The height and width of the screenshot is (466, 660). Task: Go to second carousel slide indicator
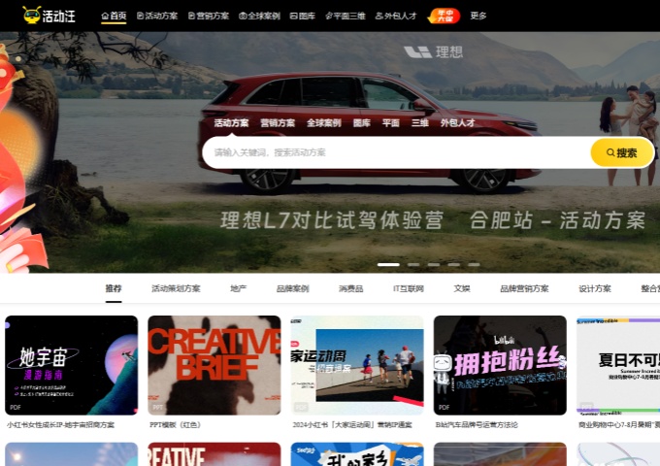tap(413, 265)
